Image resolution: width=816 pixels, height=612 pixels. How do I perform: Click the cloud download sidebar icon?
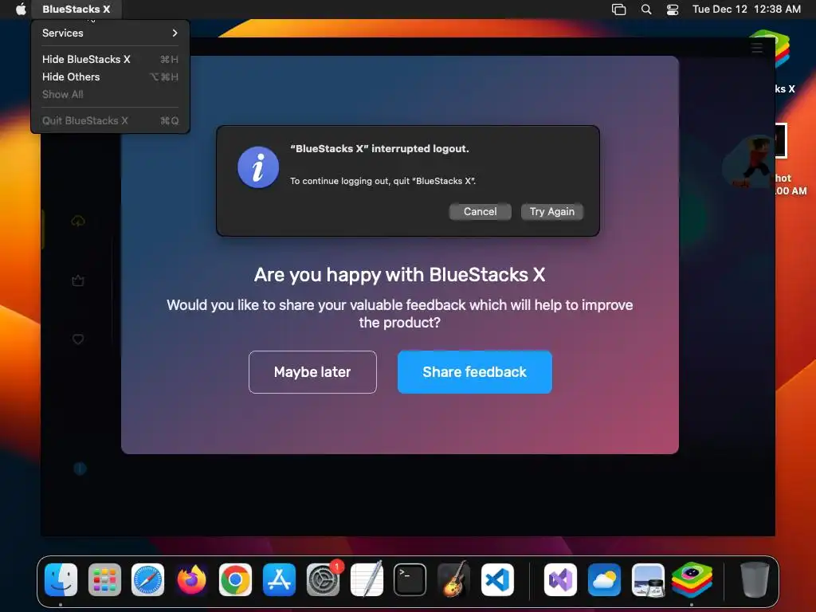[78, 222]
